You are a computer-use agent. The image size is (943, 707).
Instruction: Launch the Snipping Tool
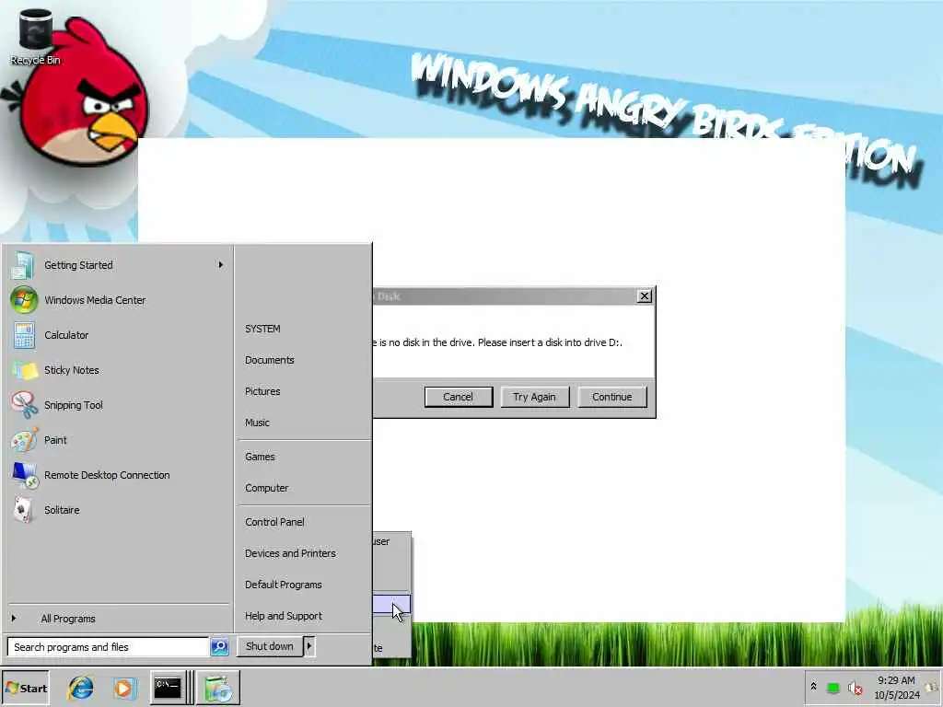point(117,405)
